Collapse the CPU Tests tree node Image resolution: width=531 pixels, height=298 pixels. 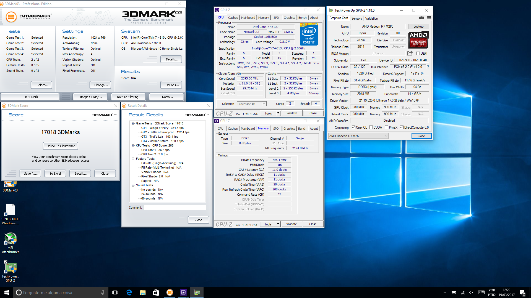133,145
